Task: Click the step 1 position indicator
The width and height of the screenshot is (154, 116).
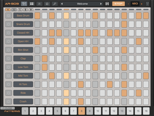Action: [x=37, y=10]
